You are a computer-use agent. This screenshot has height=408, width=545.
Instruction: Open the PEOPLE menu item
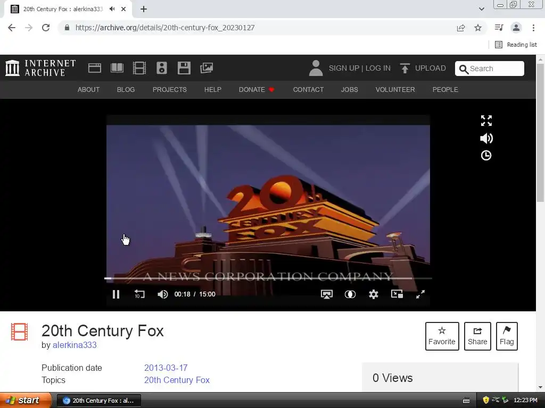pos(445,89)
